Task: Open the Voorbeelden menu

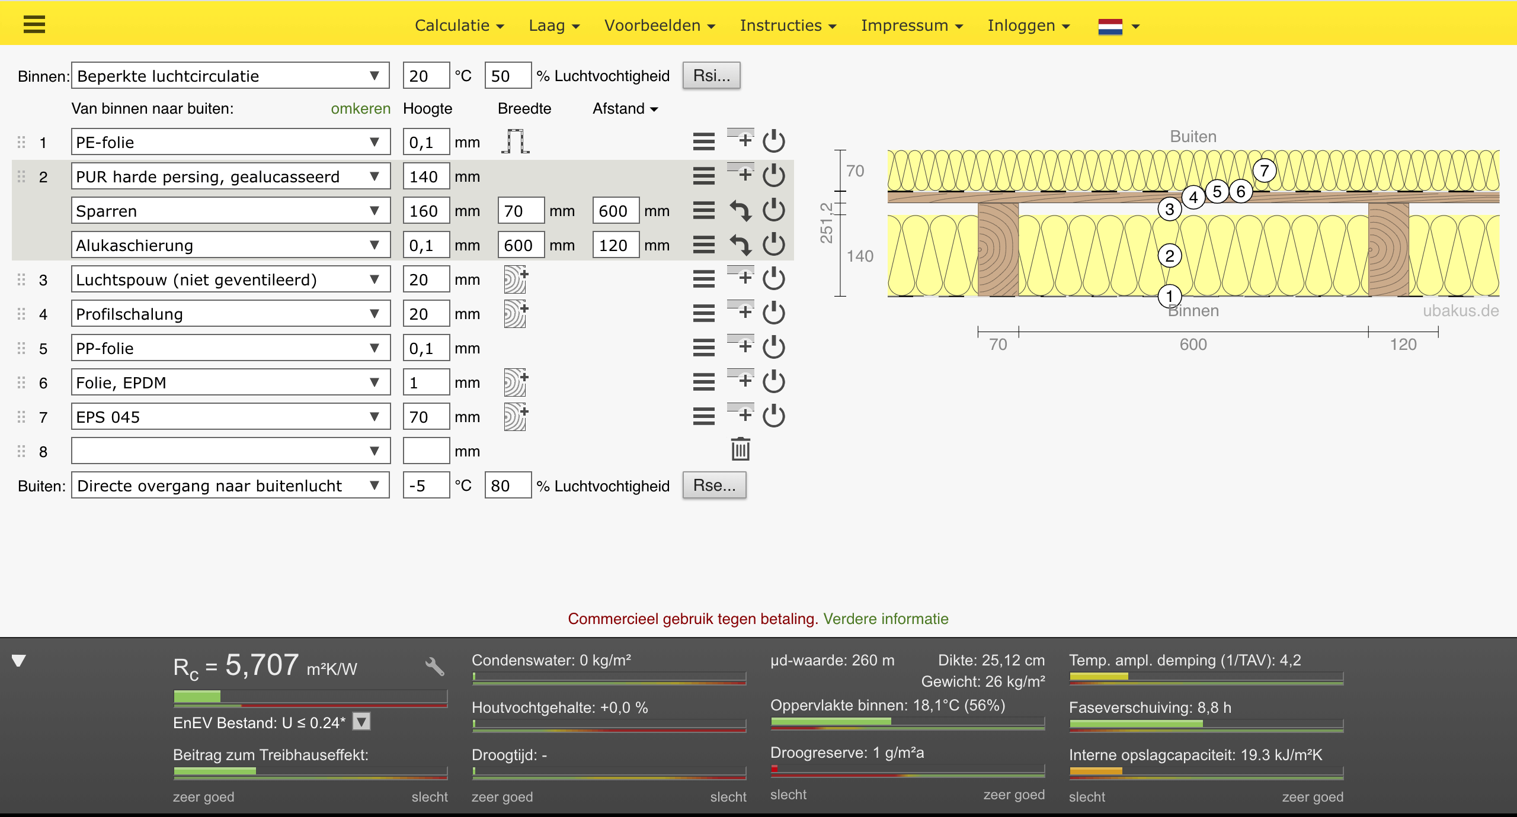Action: click(660, 25)
